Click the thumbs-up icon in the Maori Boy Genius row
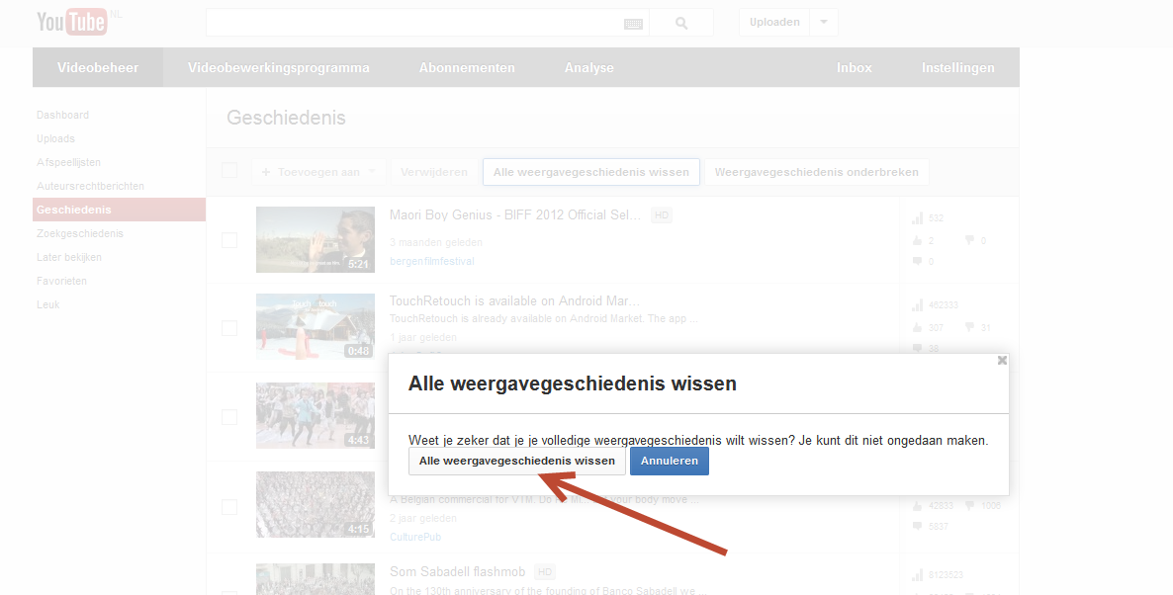 917,241
